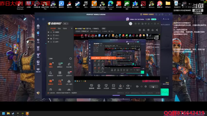Lock the 文本 2 layer
This screenshot has height=116, width=207.
point(51,35)
